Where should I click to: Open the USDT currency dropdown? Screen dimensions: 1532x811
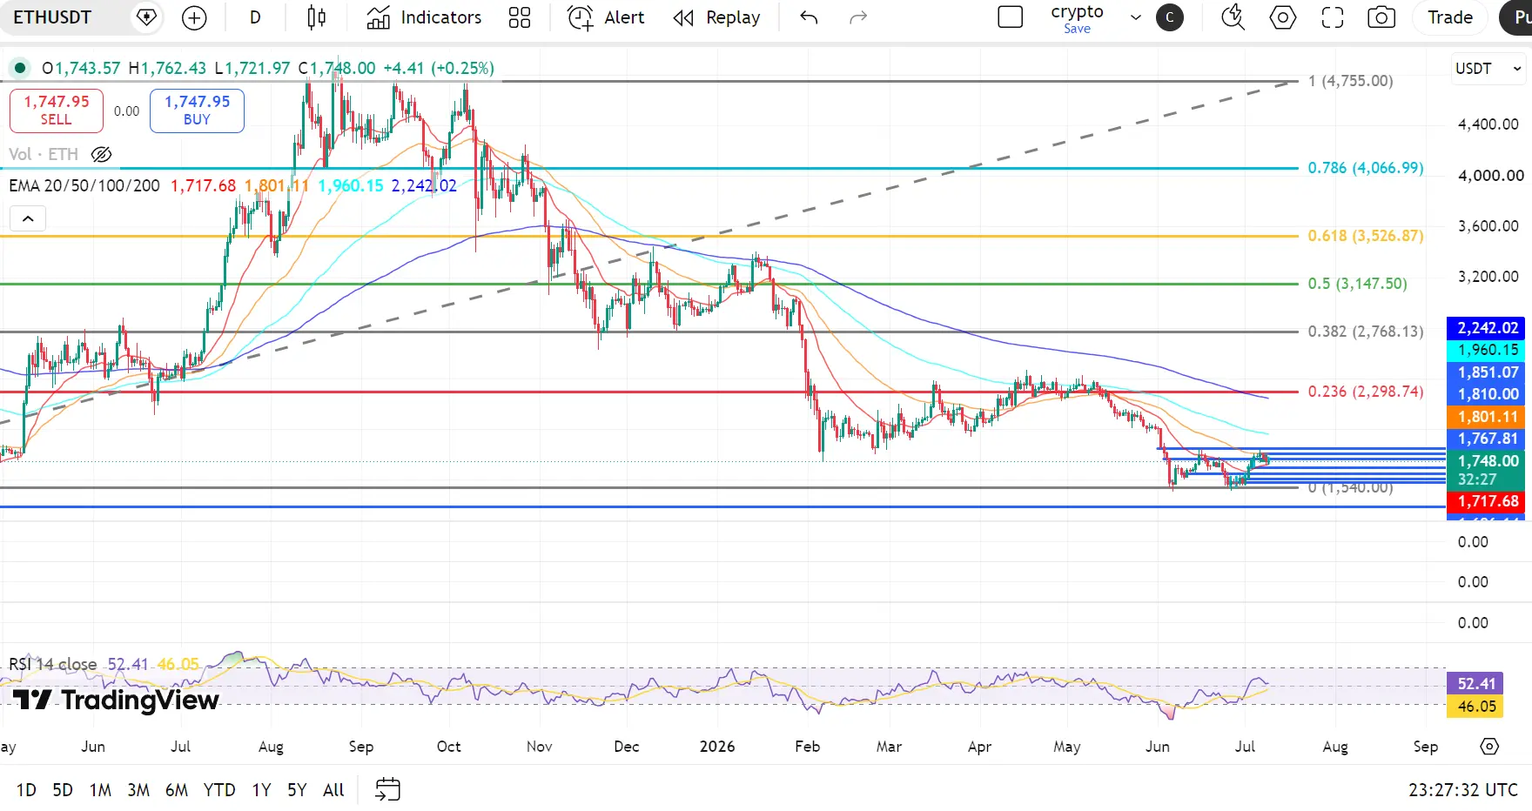(x=1488, y=69)
